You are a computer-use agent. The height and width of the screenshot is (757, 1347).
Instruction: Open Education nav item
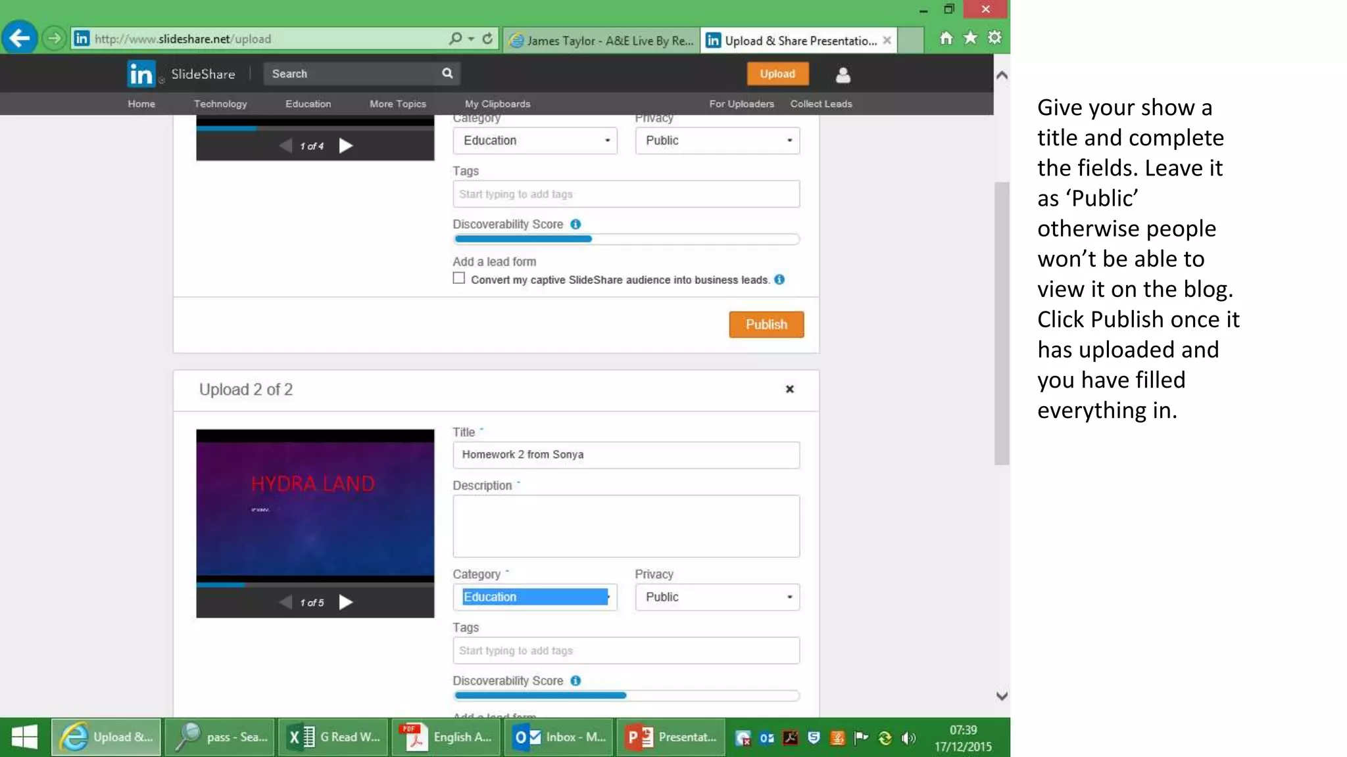308,104
